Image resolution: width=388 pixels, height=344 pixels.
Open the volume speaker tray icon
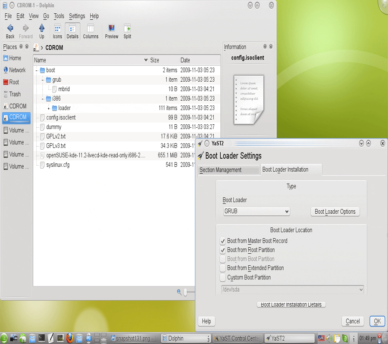329,338
